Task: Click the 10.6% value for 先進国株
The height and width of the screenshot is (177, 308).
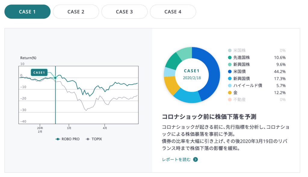Action: 280,57
